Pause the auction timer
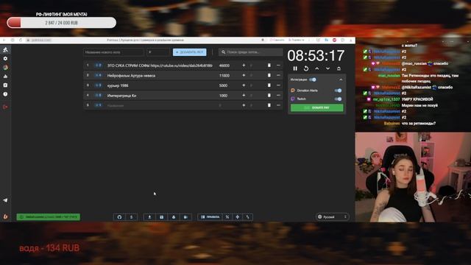This screenshot has width=471, height=265. click(x=295, y=68)
